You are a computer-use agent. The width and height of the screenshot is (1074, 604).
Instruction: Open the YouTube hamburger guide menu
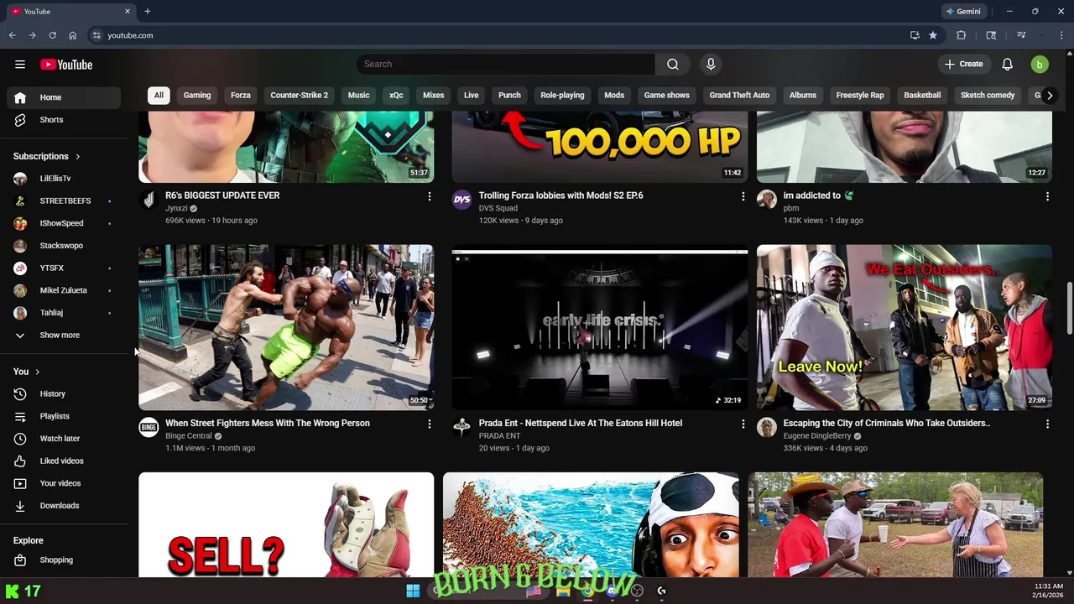coord(20,65)
